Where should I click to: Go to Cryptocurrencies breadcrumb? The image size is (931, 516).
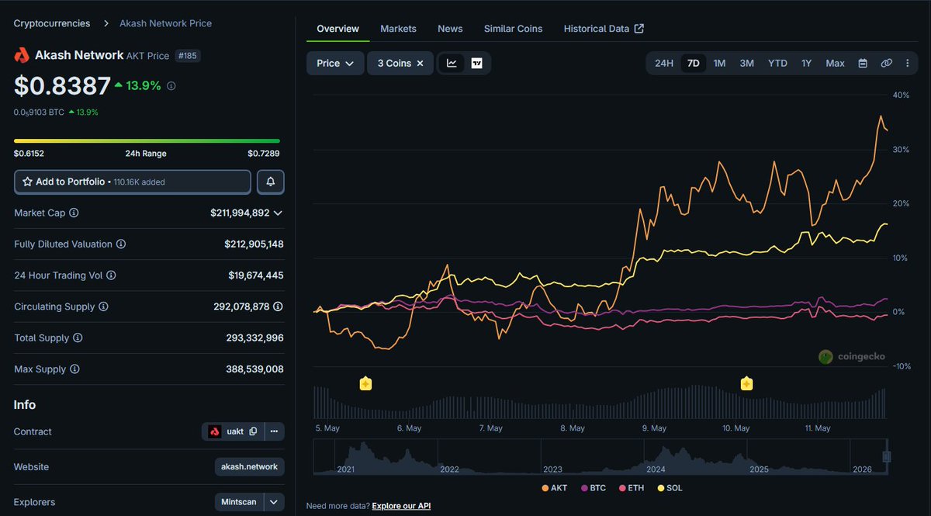point(52,23)
